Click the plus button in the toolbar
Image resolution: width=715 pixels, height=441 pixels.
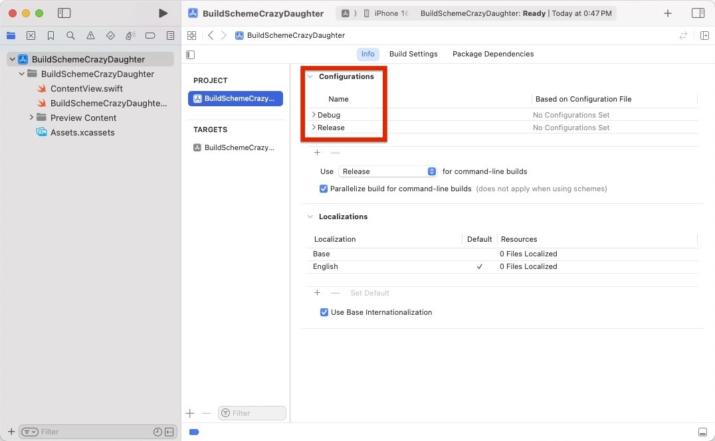[668, 13]
